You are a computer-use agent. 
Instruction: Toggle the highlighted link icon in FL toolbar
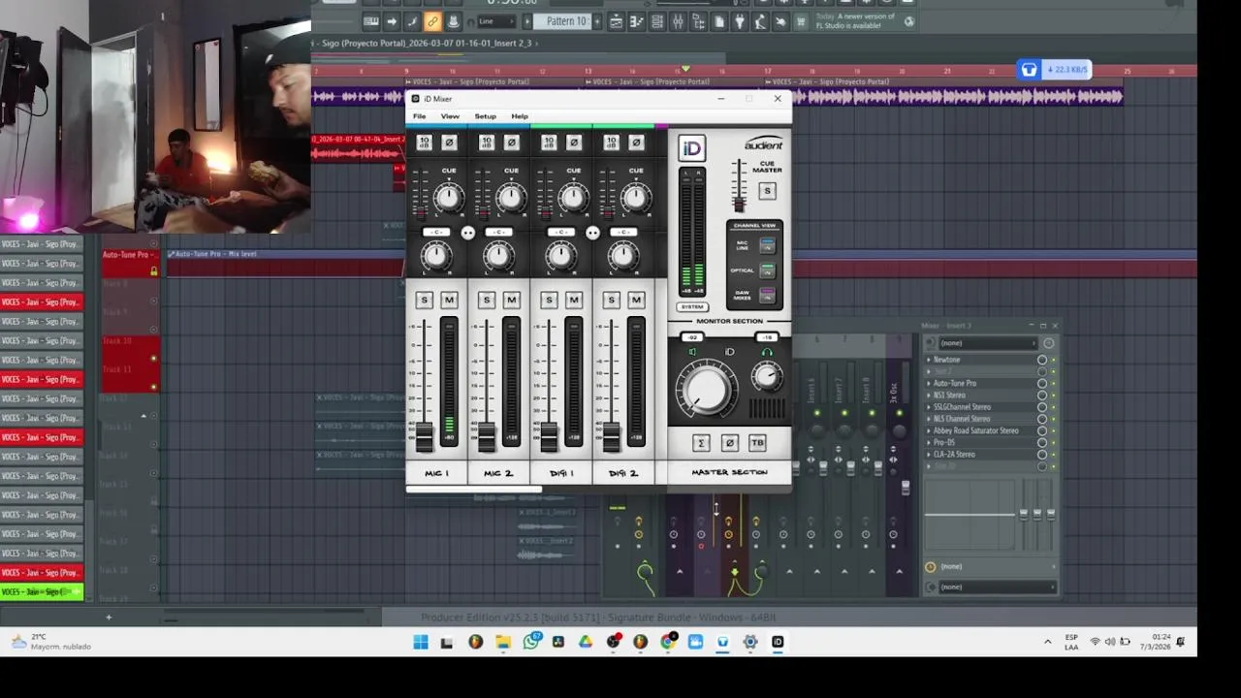pos(432,21)
